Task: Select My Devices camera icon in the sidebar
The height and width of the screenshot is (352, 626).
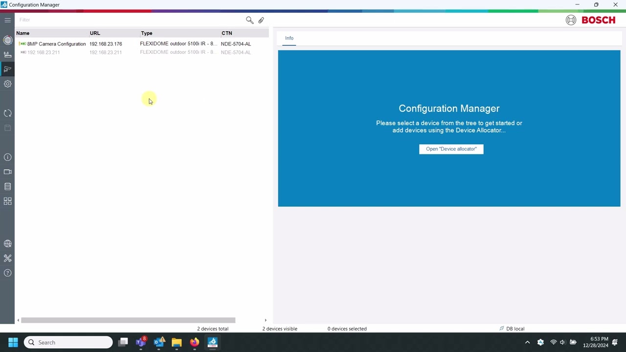Action: (7, 69)
